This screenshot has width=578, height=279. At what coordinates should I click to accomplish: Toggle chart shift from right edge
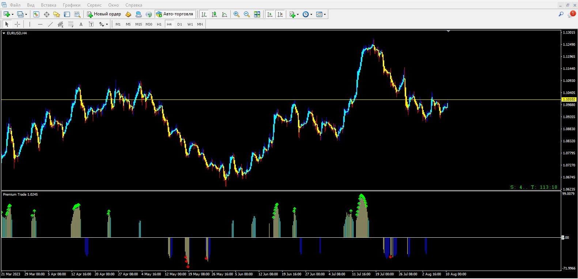pos(280,14)
